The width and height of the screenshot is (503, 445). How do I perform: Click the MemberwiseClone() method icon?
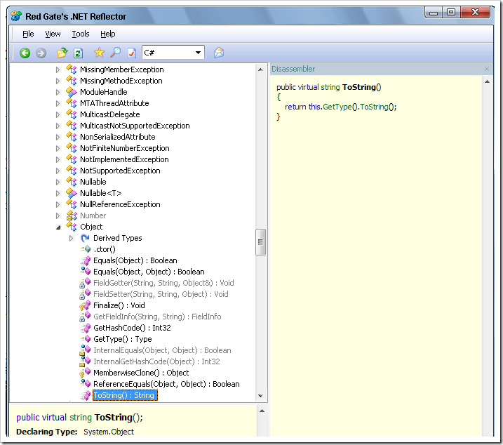(x=85, y=373)
